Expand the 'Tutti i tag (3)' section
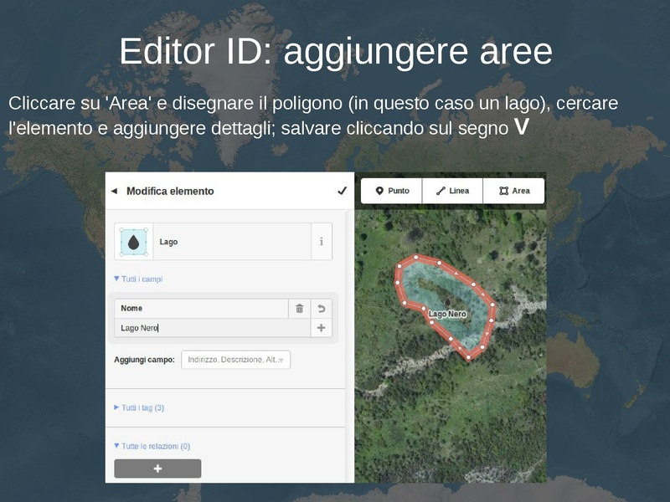670x502 pixels. click(x=139, y=407)
